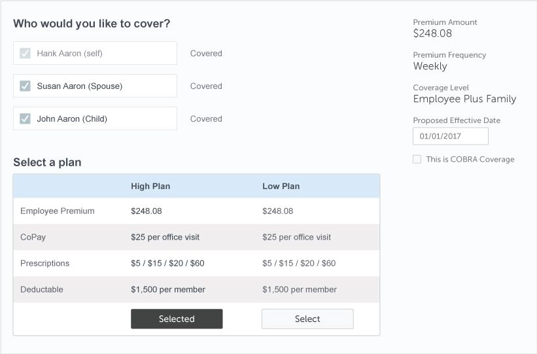The image size is (537, 354).
Task: Click the Proposed Effective Date input field
Action: (x=450, y=136)
